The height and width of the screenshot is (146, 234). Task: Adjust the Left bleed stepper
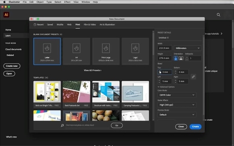tap(159, 81)
